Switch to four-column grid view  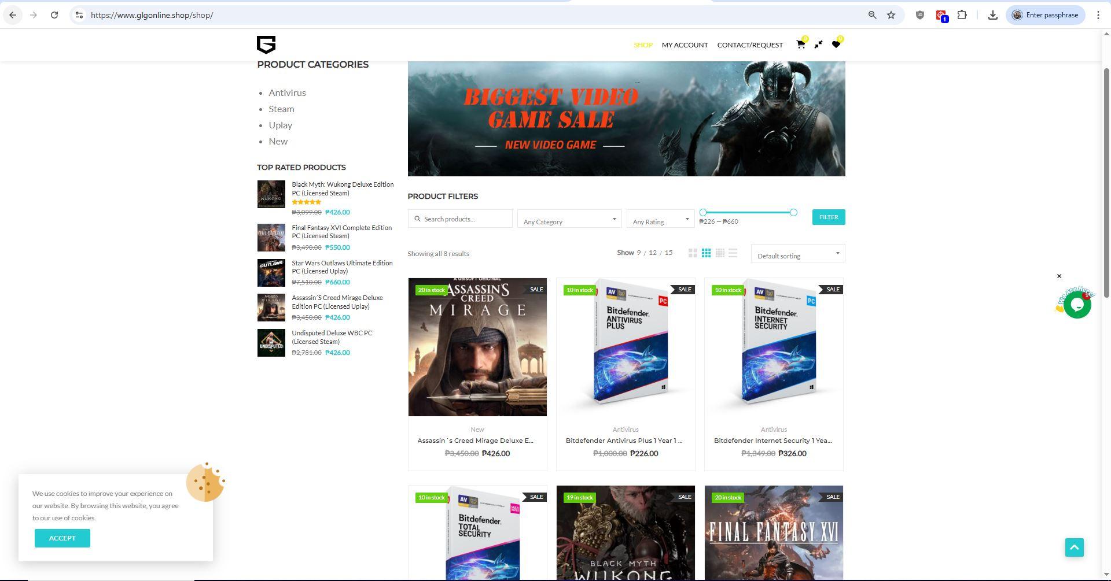(x=720, y=253)
